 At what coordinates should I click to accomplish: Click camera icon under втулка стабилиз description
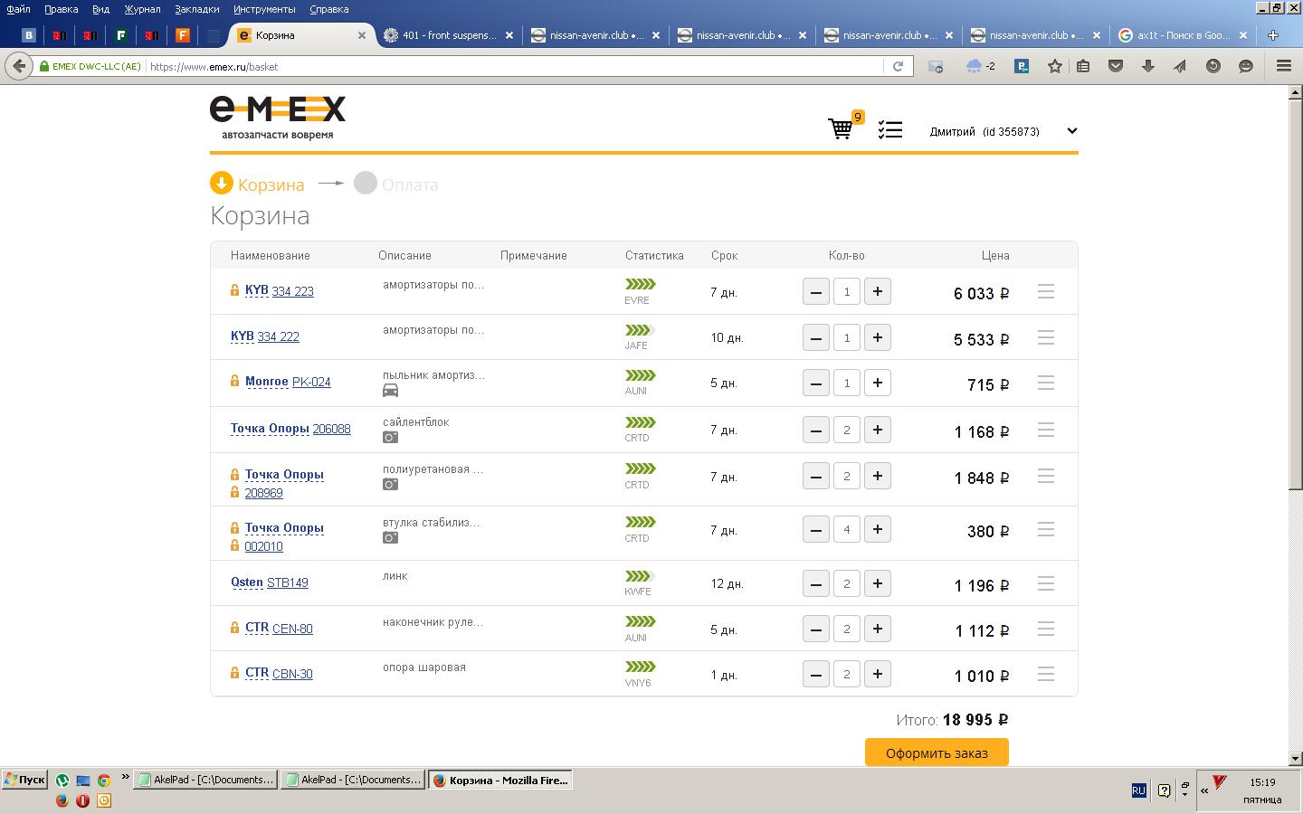pyautogui.click(x=390, y=538)
